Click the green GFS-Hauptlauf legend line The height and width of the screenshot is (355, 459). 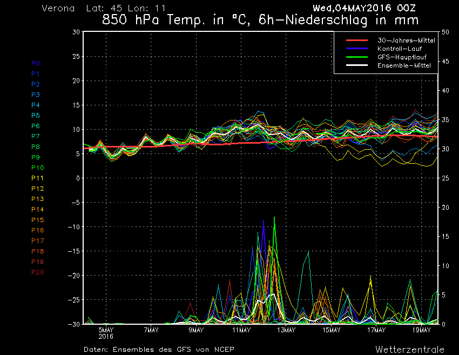coord(357,57)
